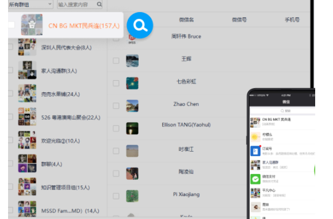Click 王辉's profile avatar
This screenshot has width=333, height=219.
point(132,61)
